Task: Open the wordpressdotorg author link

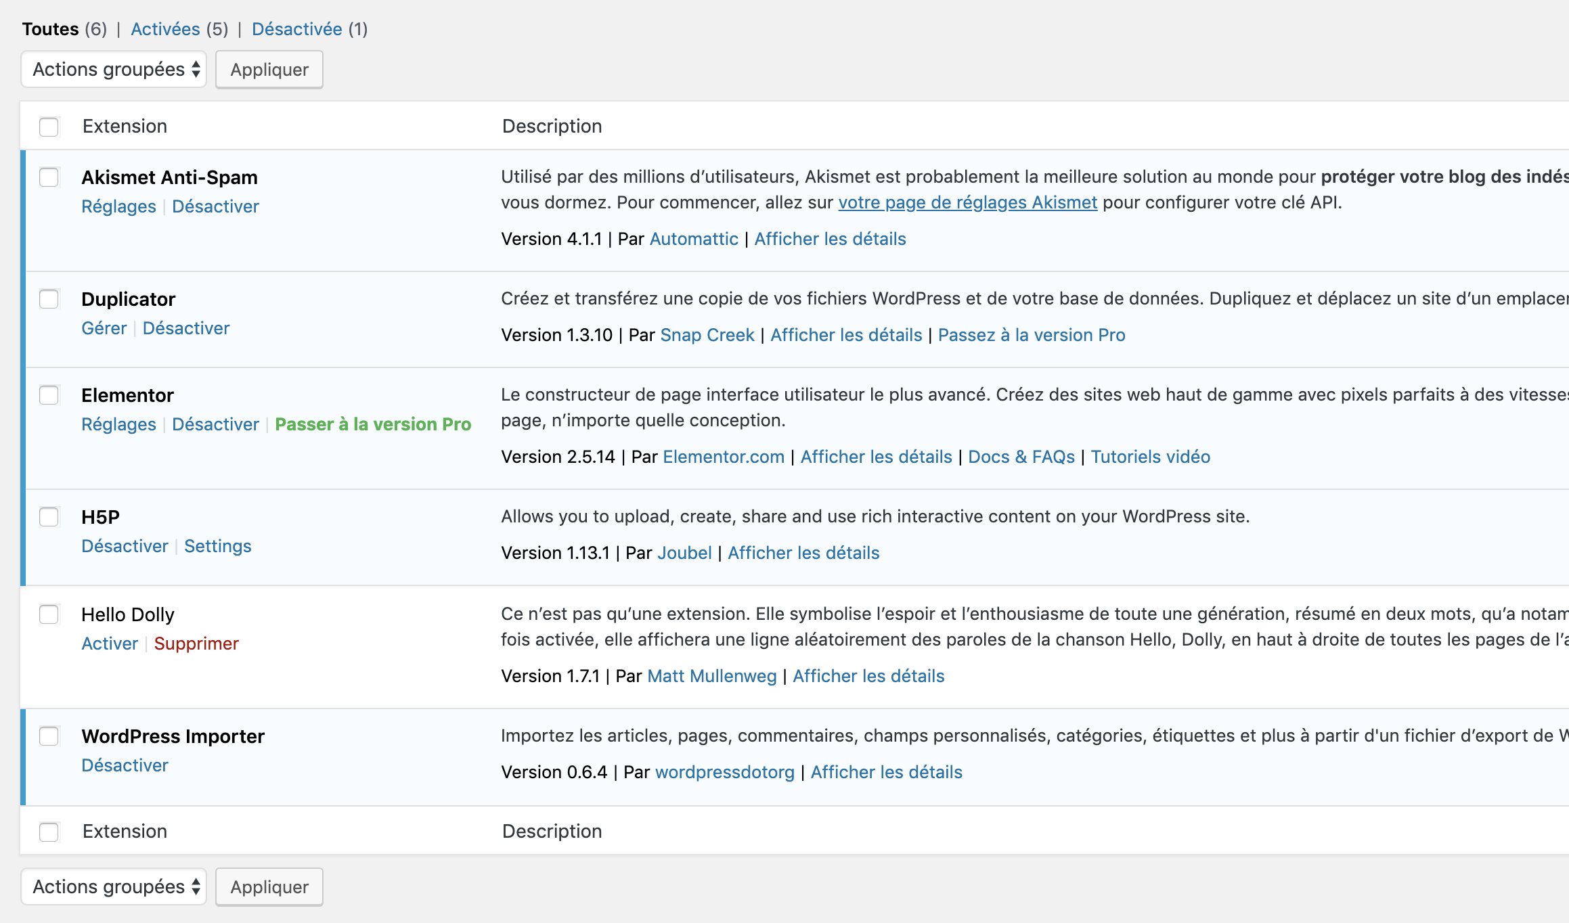Action: [725, 772]
